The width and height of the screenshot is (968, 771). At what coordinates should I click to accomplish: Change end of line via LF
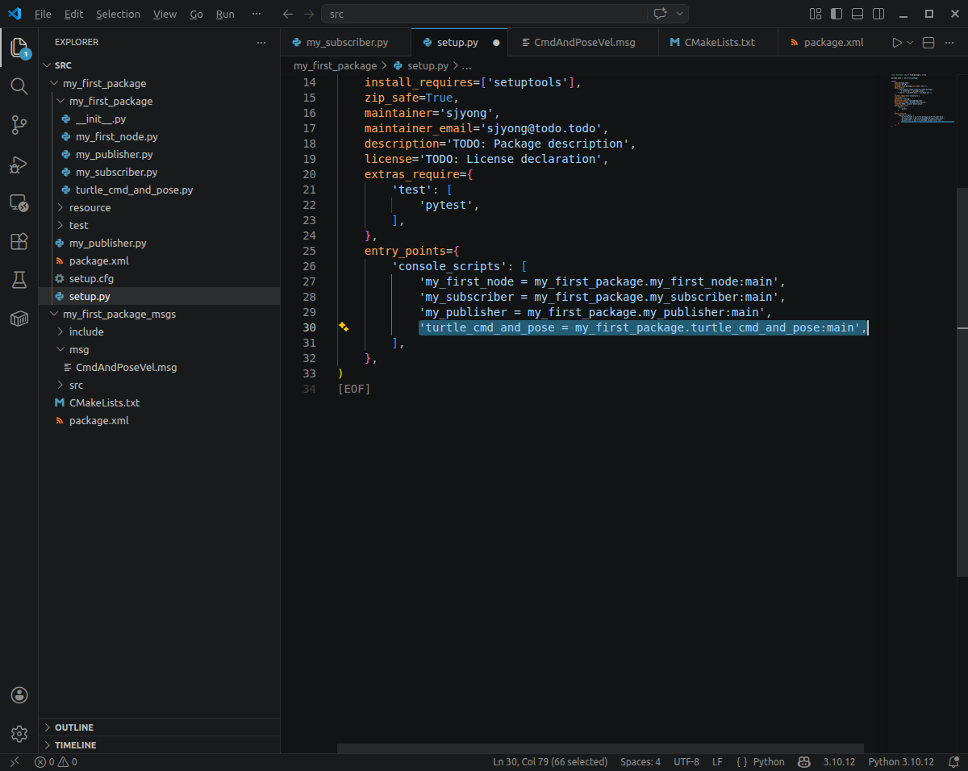pos(717,761)
